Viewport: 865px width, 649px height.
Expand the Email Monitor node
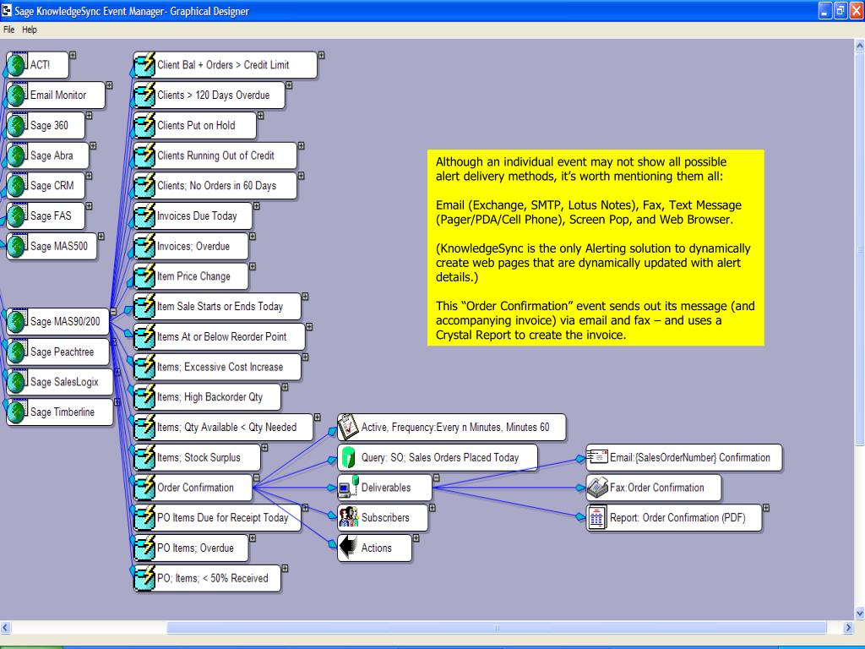click(x=109, y=85)
